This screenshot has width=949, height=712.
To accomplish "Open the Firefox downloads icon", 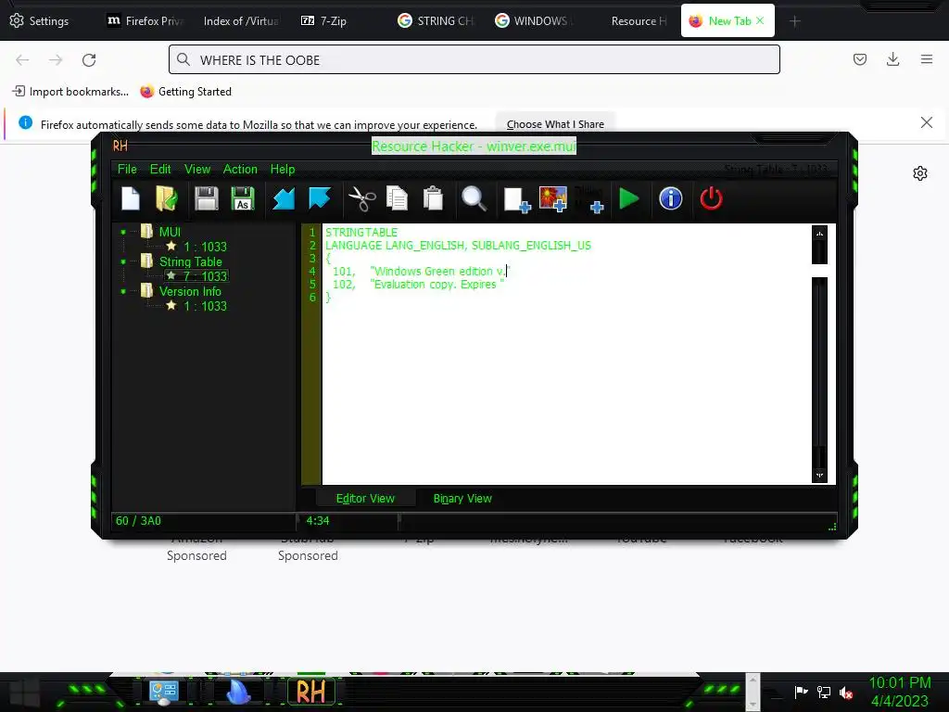I will (892, 59).
